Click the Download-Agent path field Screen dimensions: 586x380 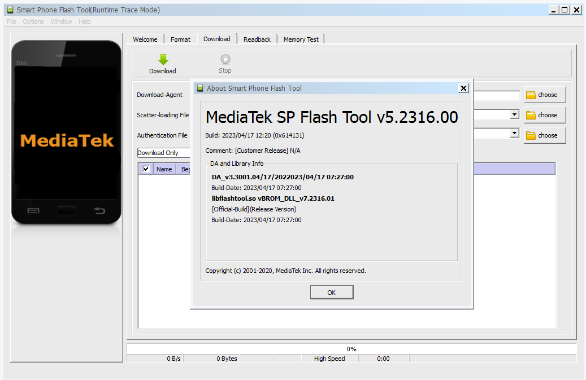click(x=497, y=95)
